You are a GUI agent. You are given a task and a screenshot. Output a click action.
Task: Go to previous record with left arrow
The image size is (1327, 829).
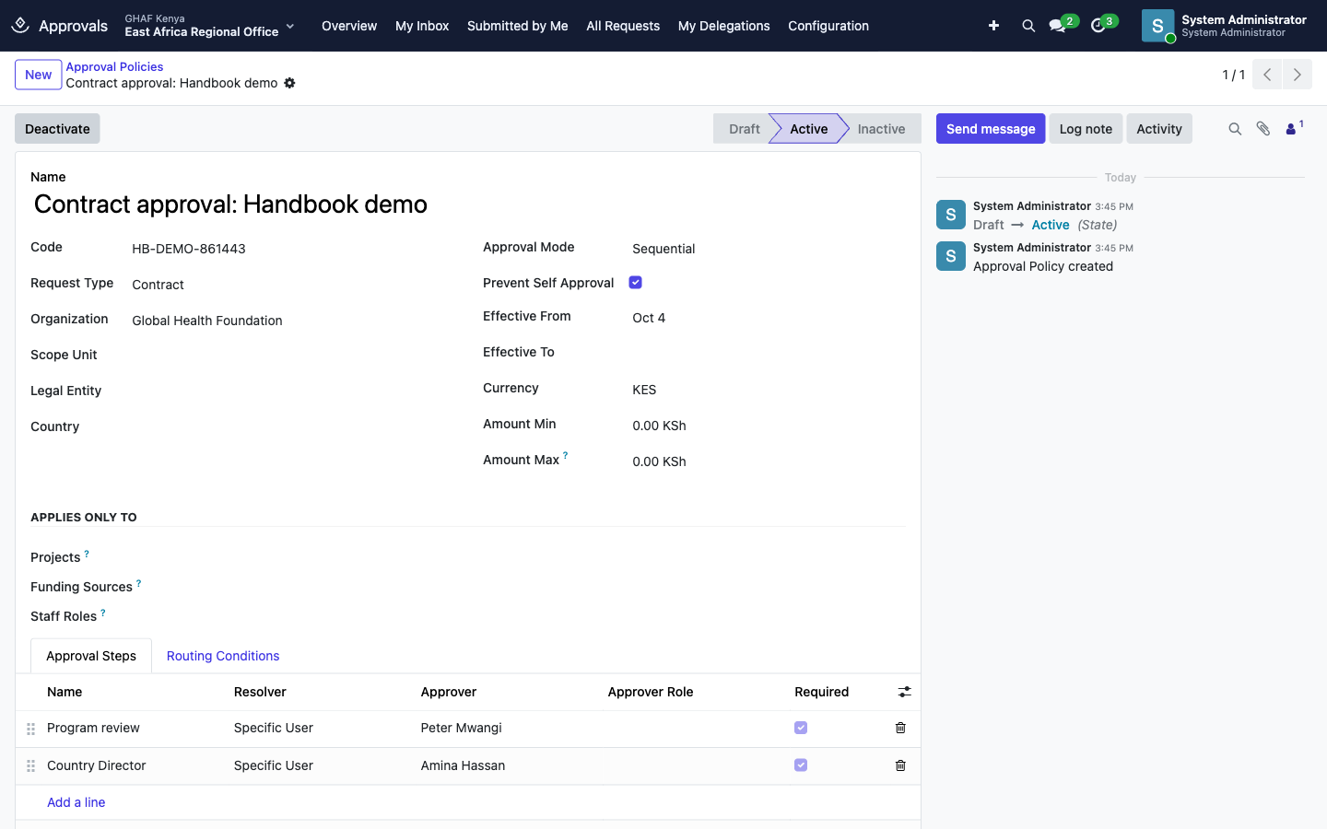pos(1267,75)
